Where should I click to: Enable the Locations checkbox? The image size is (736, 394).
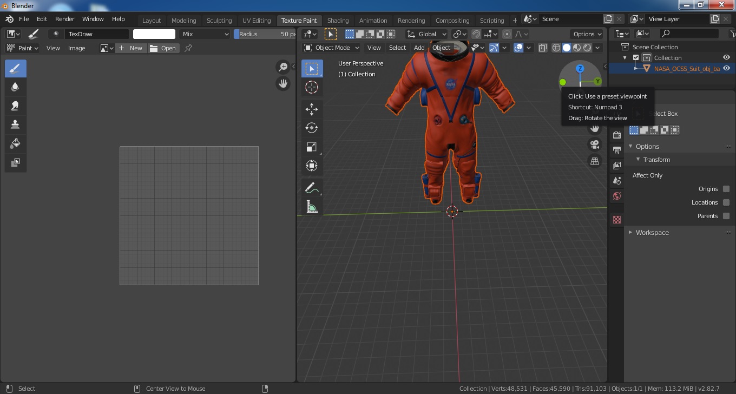click(x=726, y=202)
